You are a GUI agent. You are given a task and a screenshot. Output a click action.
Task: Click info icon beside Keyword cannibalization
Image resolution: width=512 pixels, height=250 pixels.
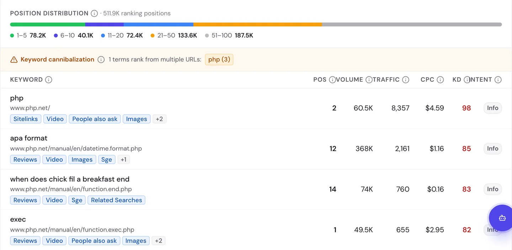(x=101, y=60)
